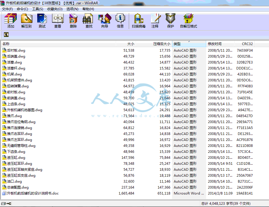Image resolution: width=269 pixels, height=207 pixels.
Task: Select the file 推爪定位角钢.dwg
Action: (x=21, y=122)
